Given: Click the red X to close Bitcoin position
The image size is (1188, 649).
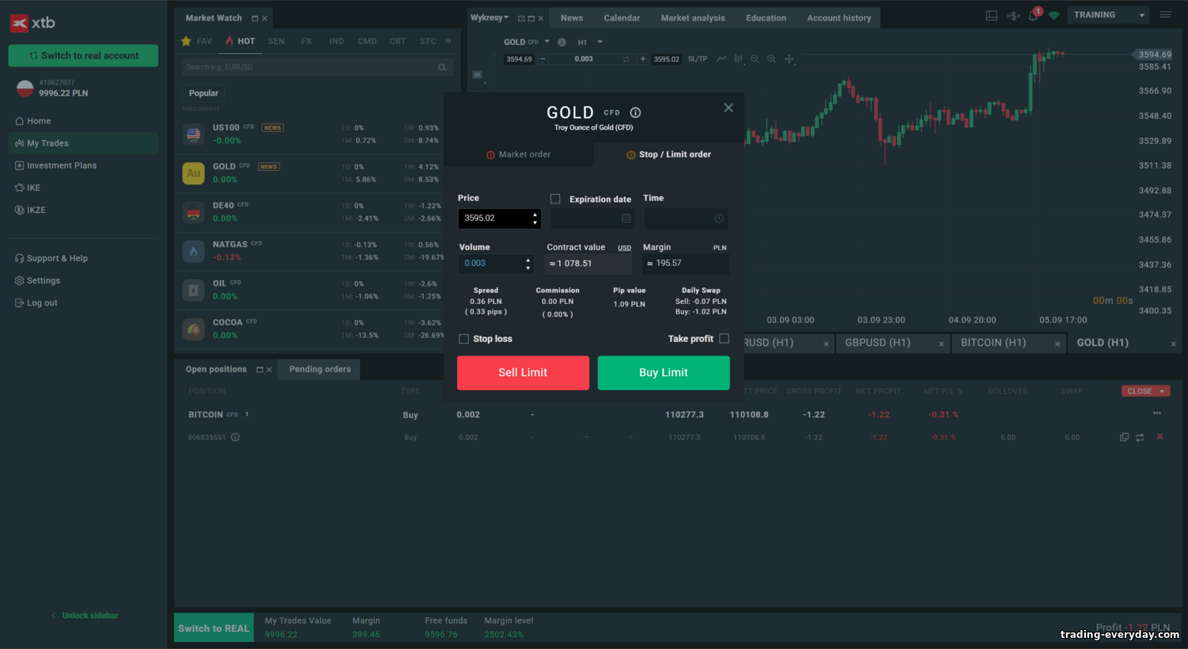Looking at the screenshot, I should [1159, 437].
